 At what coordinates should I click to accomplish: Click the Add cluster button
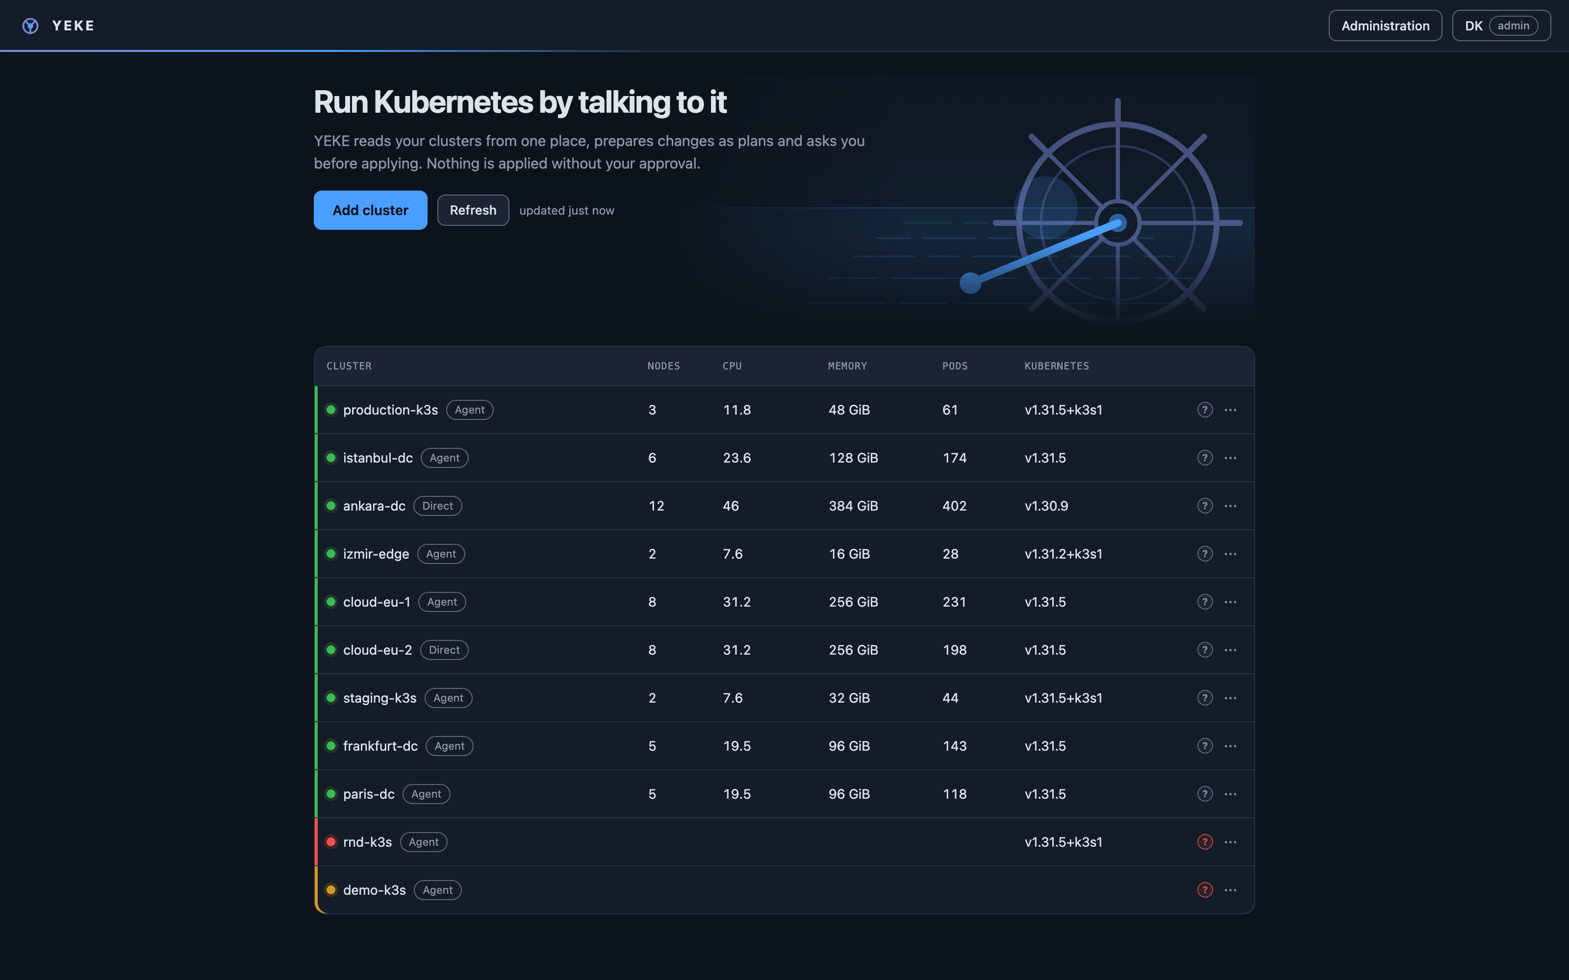click(370, 210)
